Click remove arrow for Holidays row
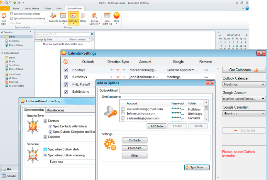The height and width of the screenshot is (180, 267). click(x=206, y=70)
